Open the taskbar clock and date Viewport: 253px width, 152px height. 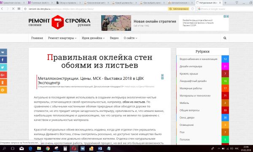246,149
